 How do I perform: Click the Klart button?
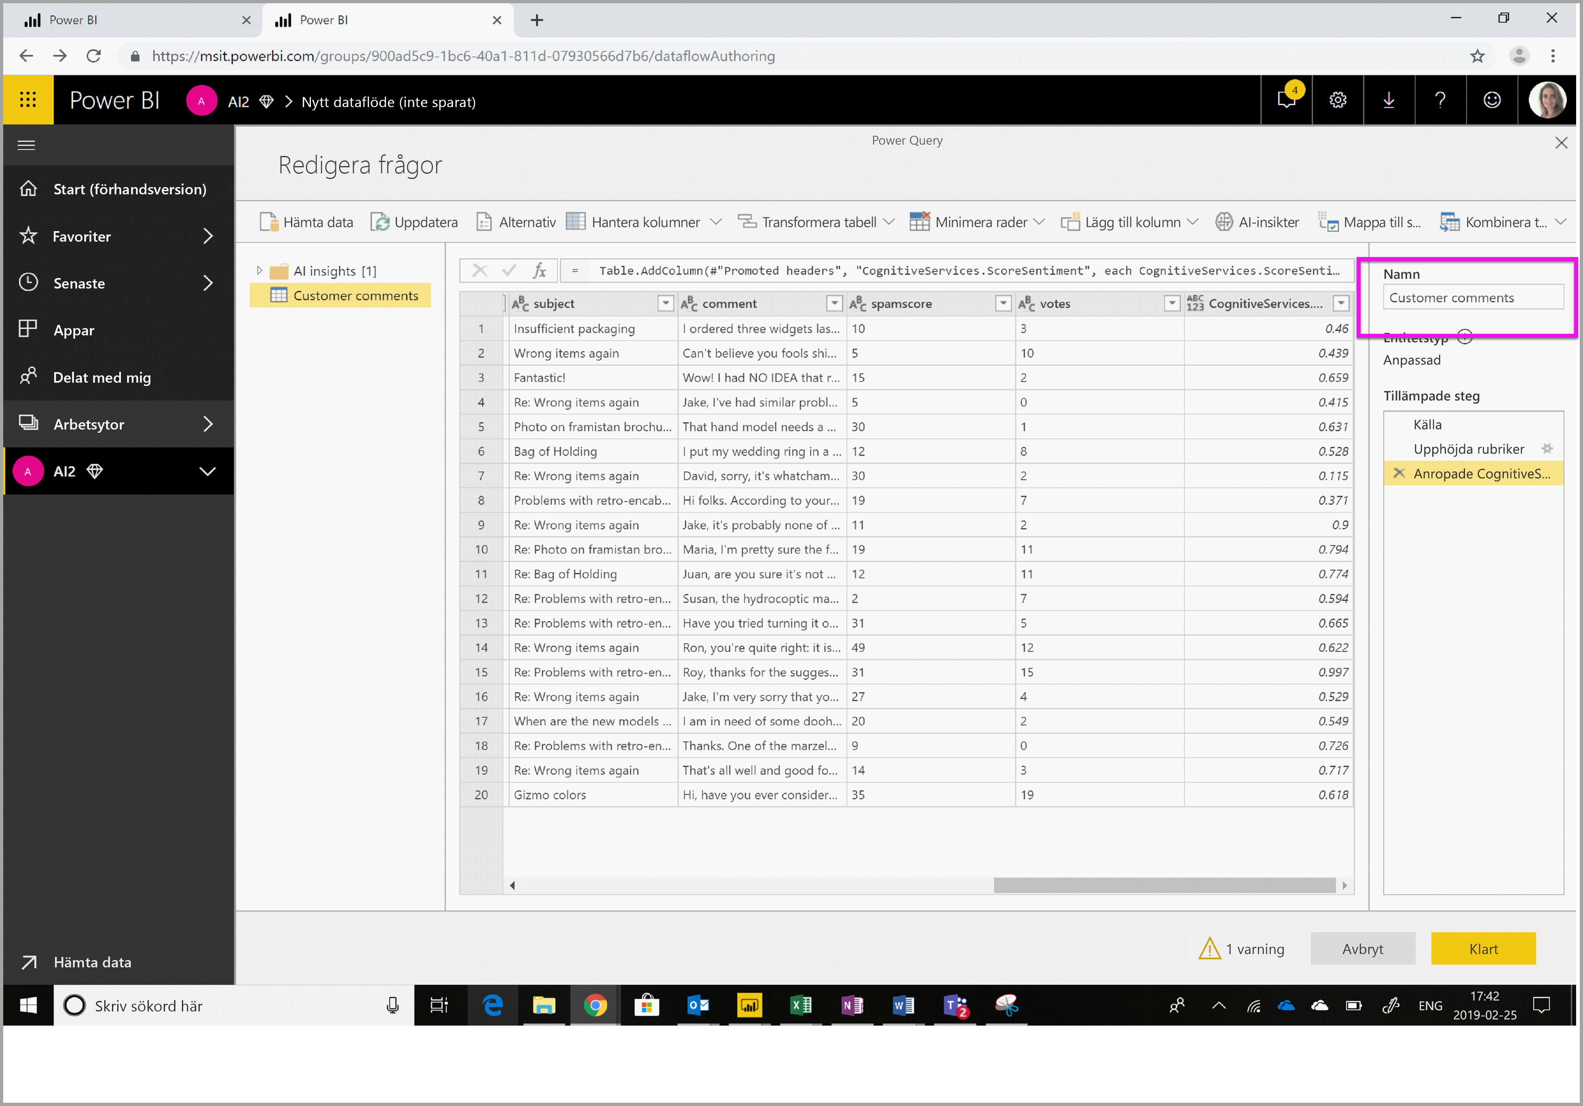coord(1483,949)
